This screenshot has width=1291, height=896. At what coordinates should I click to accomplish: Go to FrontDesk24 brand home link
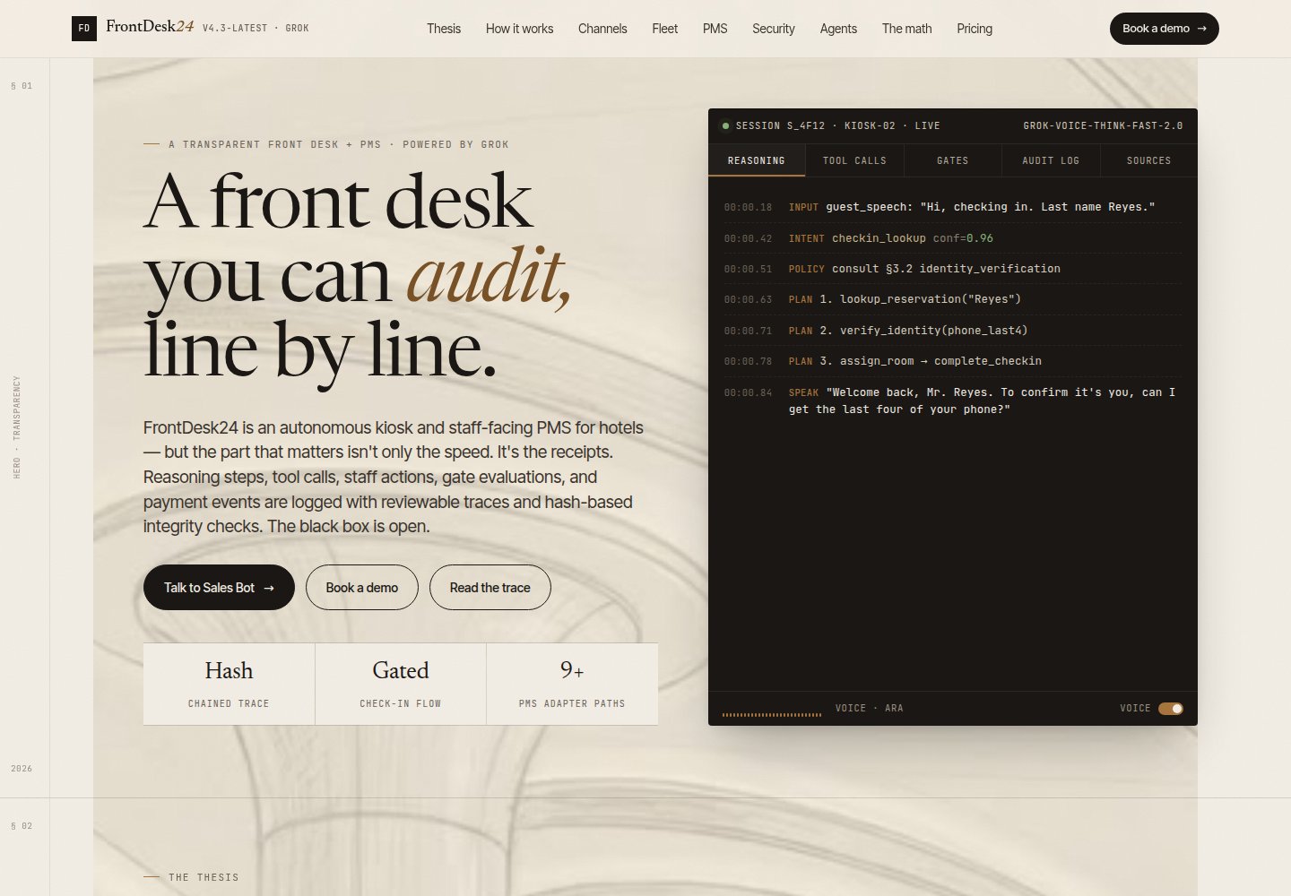pyautogui.click(x=150, y=27)
